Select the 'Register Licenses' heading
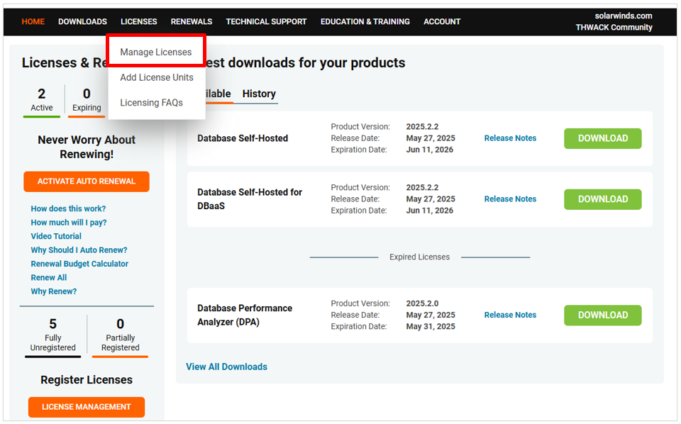 tap(87, 380)
